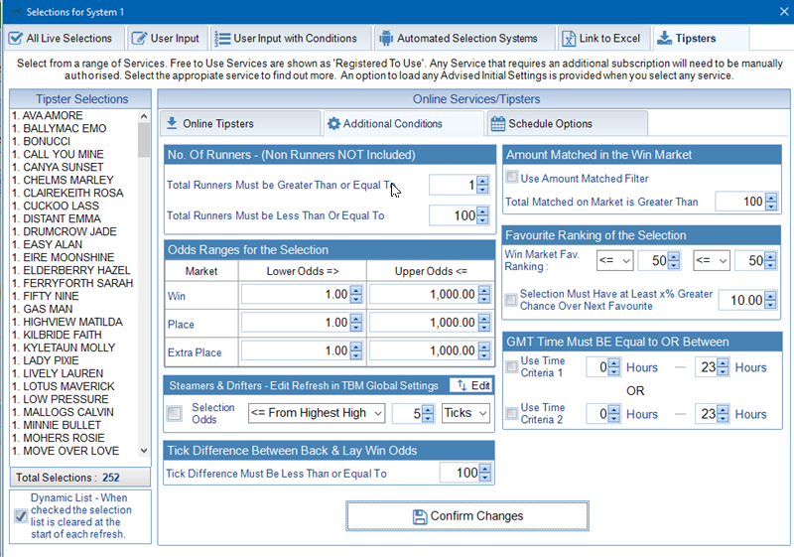Switch to Automated Selection Systems tab
794x557 pixels.
click(464, 39)
